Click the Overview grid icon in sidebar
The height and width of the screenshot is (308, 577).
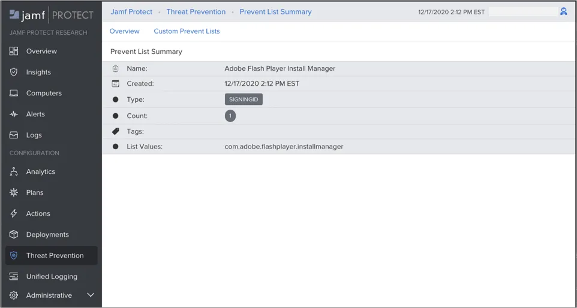(x=14, y=51)
